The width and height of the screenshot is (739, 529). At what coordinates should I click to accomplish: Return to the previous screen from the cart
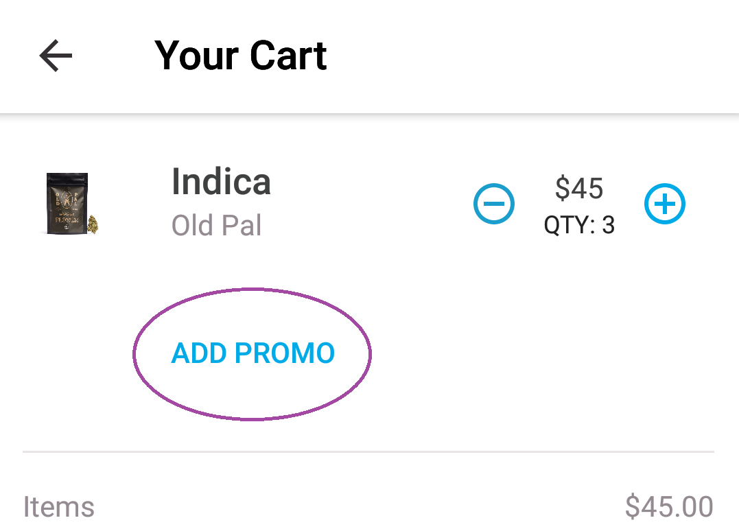pyautogui.click(x=56, y=56)
